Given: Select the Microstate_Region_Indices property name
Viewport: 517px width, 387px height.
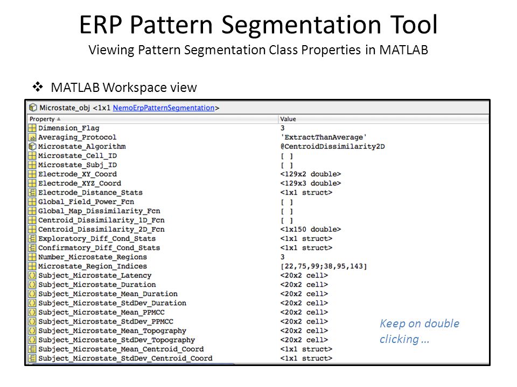Looking at the screenshot, I should (93, 266).
